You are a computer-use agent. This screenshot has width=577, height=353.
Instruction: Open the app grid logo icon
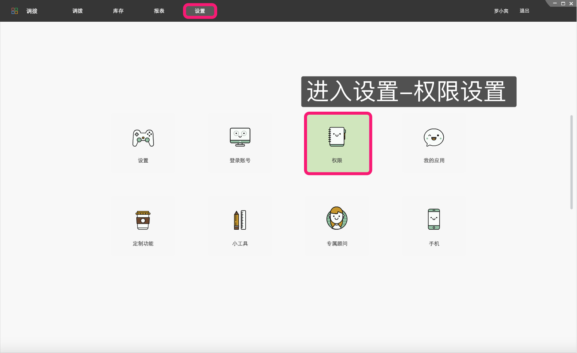tap(15, 11)
